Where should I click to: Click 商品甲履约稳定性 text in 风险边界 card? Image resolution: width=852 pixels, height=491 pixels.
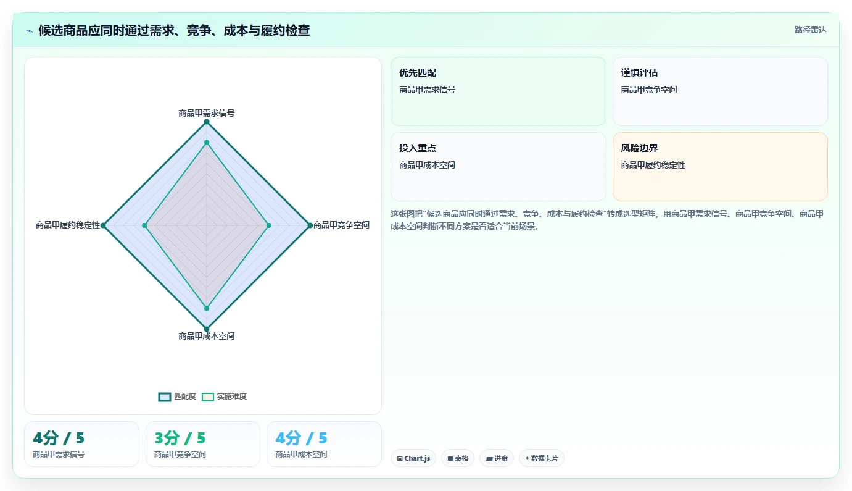[653, 165]
